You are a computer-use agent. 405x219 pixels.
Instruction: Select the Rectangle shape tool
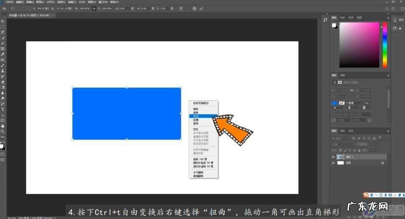point(3,120)
